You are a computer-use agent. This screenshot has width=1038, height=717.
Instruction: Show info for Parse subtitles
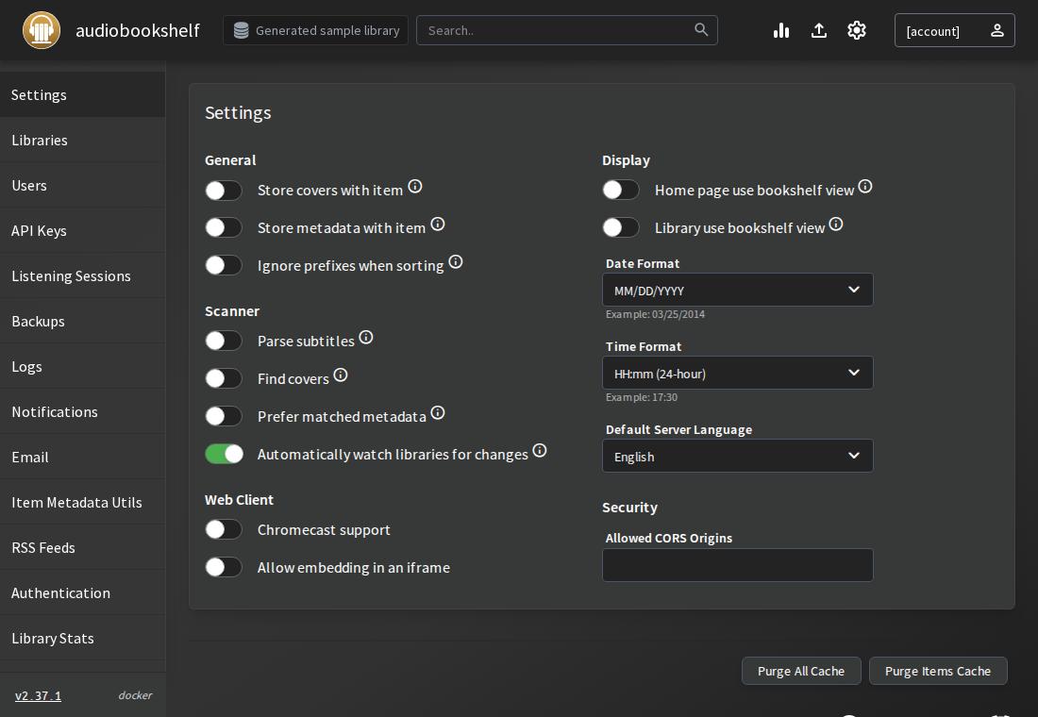[366, 338]
